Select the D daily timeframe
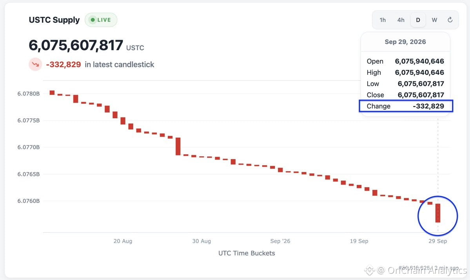Image resolution: width=470 pixels, height=280 pixels. click(418, 20)
